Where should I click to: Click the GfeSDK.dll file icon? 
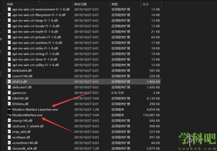(9, 98)
